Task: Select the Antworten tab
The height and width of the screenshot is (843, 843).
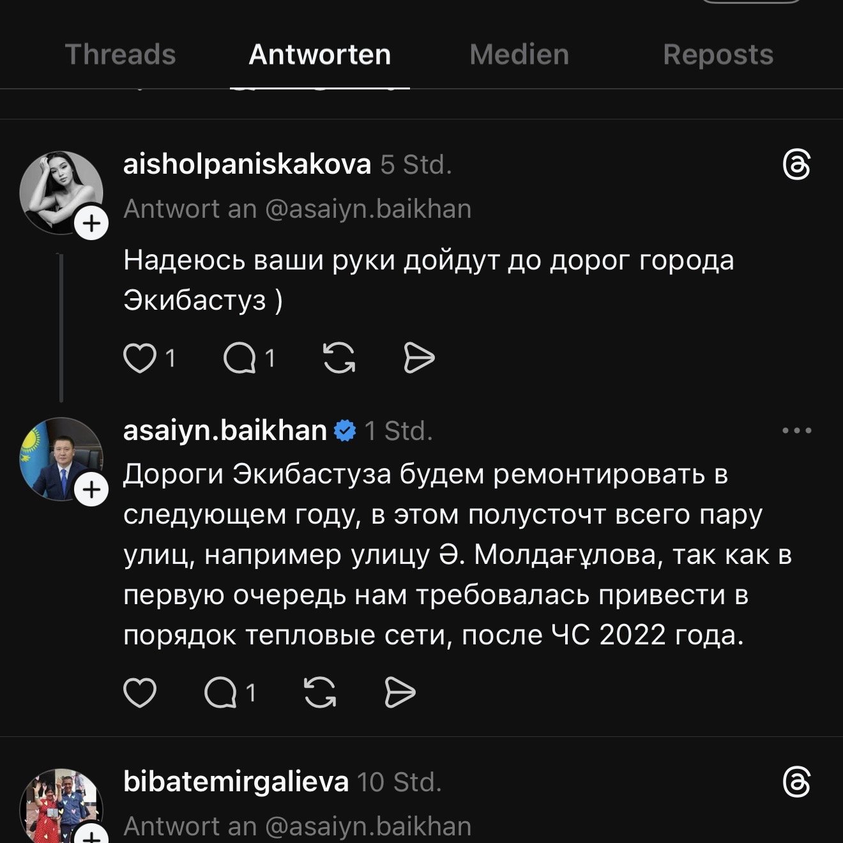Action: pos(319,55)
